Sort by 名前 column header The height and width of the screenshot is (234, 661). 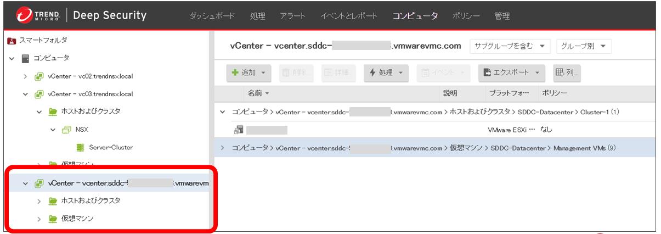click(x=258, y=93)
